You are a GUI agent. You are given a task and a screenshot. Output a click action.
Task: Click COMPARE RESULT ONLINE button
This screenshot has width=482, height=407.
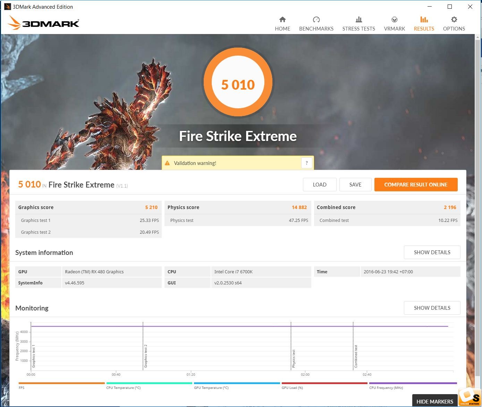coord(416,185)
